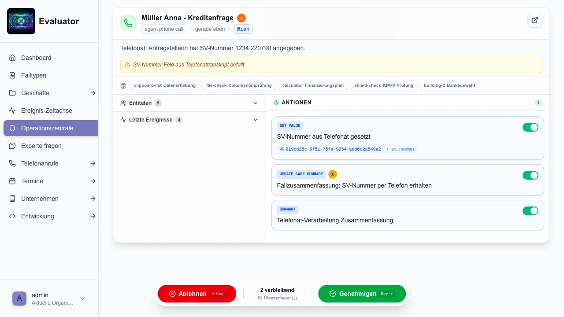
Task: Open case in external window icon
Action: tap(535, 20)
